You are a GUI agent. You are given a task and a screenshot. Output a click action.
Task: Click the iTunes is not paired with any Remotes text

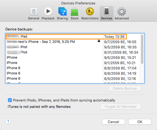click(x=39, y=106)
